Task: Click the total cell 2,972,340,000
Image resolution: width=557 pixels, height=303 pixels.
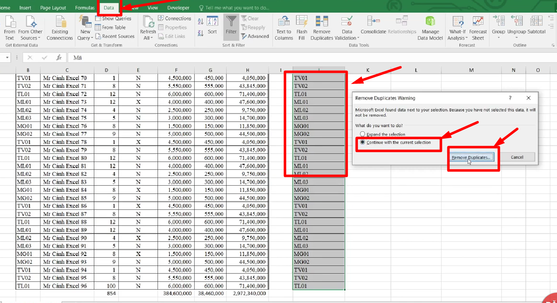Action: coord(247,293)
